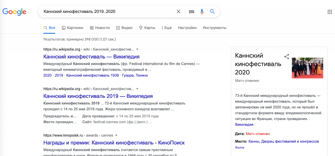Switch to the Картинки tab
The width and height of the screenshot is (335, 156).
click(73, 28)
